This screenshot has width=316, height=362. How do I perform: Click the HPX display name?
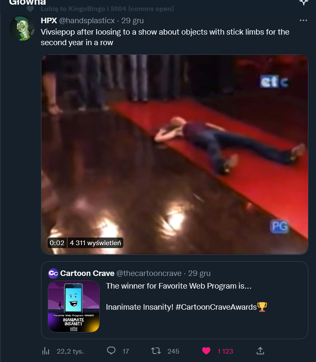click(49, 20)
